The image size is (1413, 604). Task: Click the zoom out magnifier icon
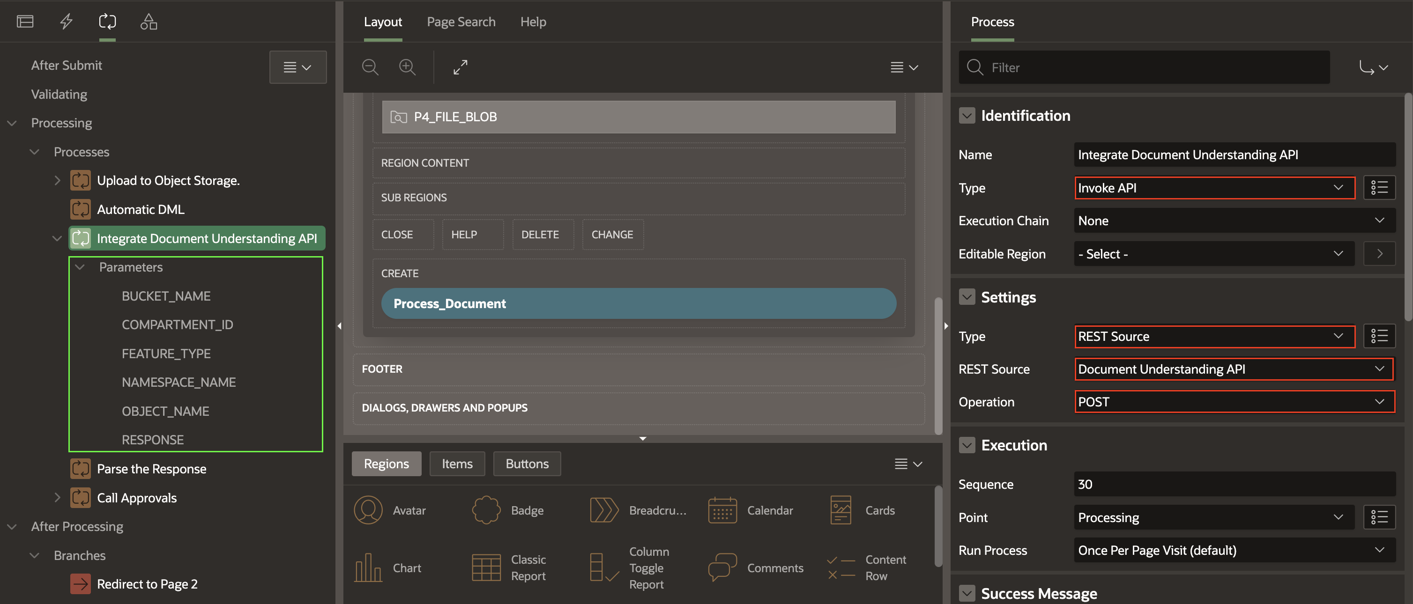point(370,67)
